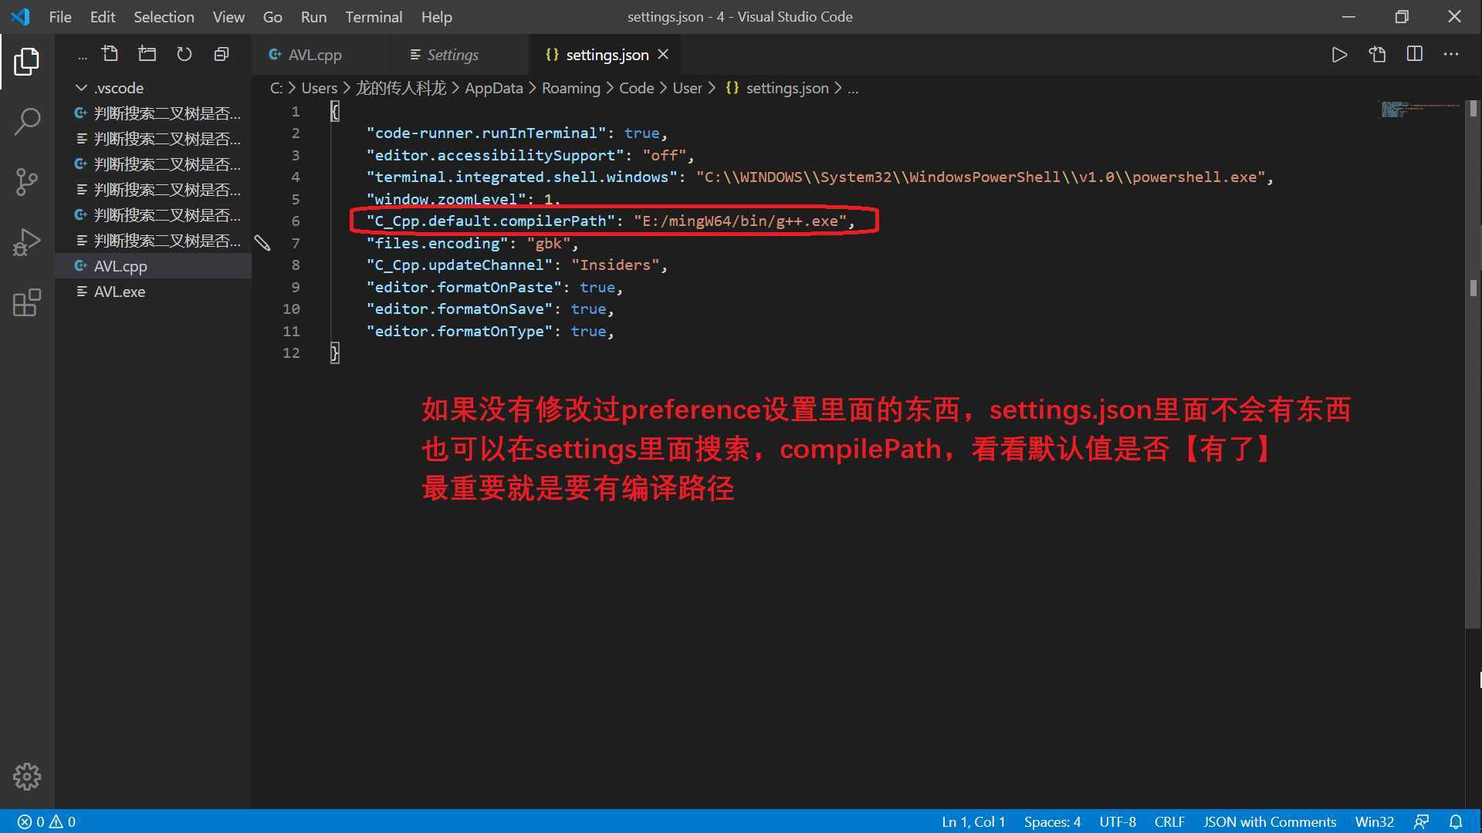
Task: Expand the AppData breadcrumb segment
Action: coord(493,88)
